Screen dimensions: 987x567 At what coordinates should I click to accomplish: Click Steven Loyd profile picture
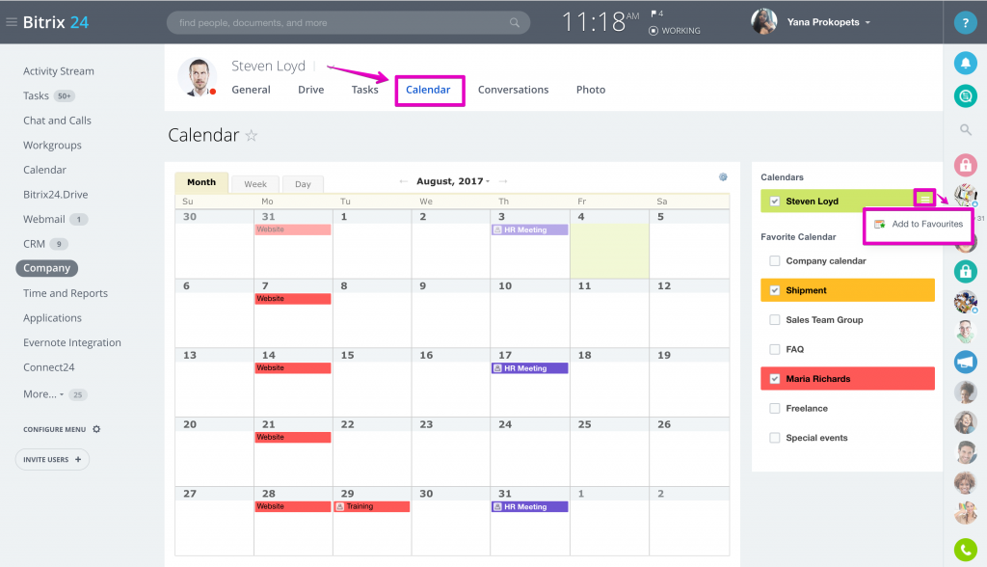(198, 77)
